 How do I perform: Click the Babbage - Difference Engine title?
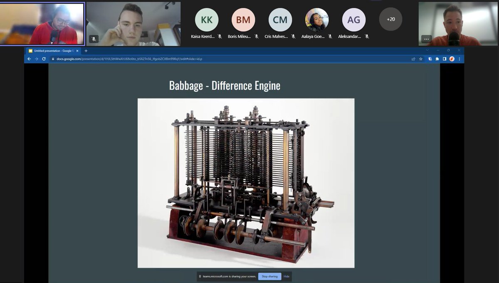(x=225, y=86)
